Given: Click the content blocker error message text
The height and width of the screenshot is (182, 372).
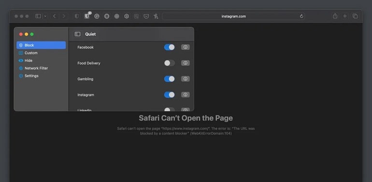Looking at the screenshot, I should click(186, 131).
